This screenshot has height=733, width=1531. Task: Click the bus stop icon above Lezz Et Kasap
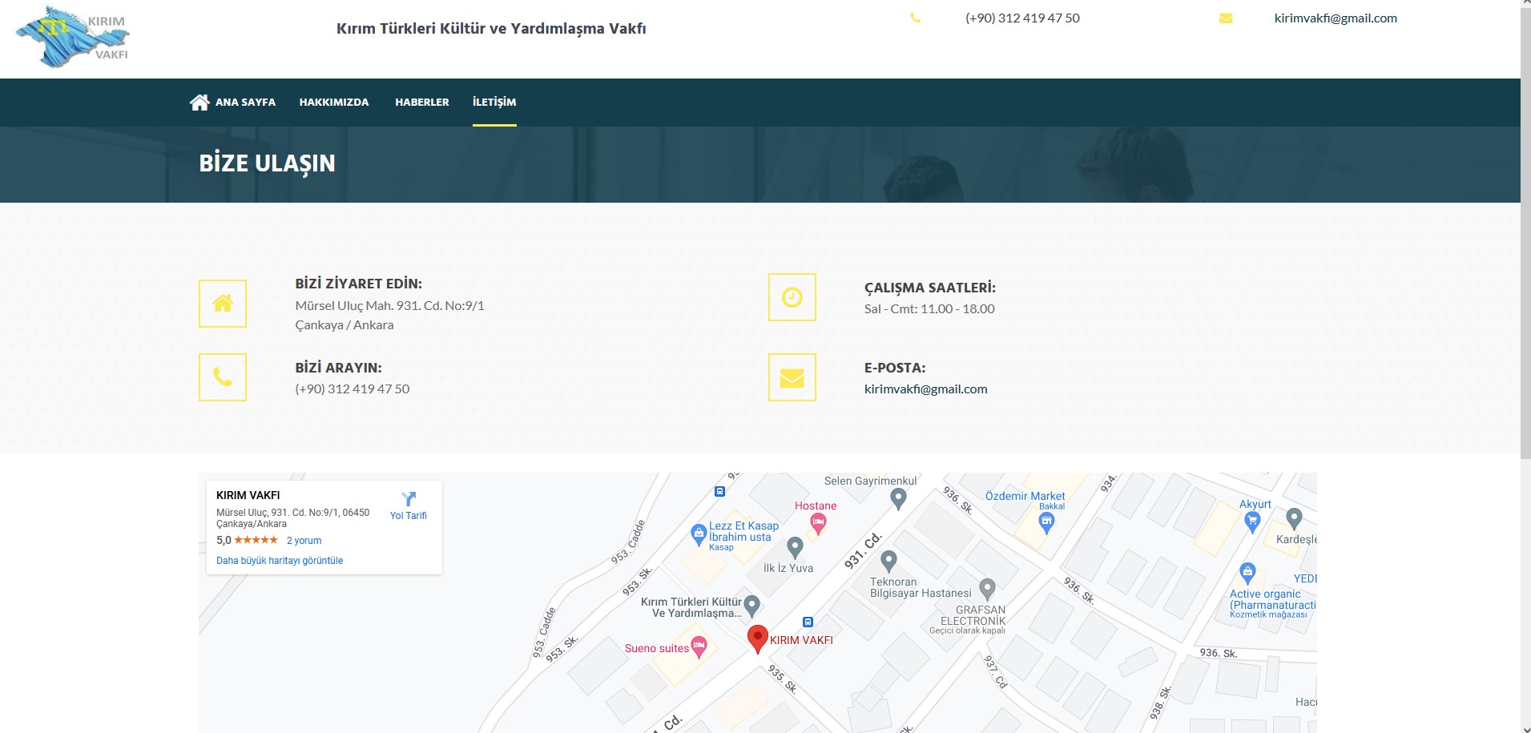tap(719, 492)
